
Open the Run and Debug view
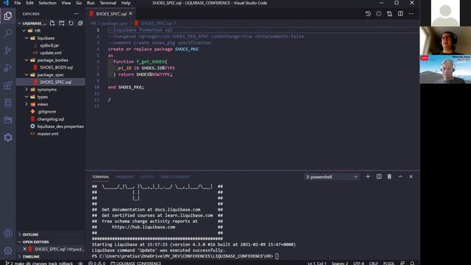point(8,68)
